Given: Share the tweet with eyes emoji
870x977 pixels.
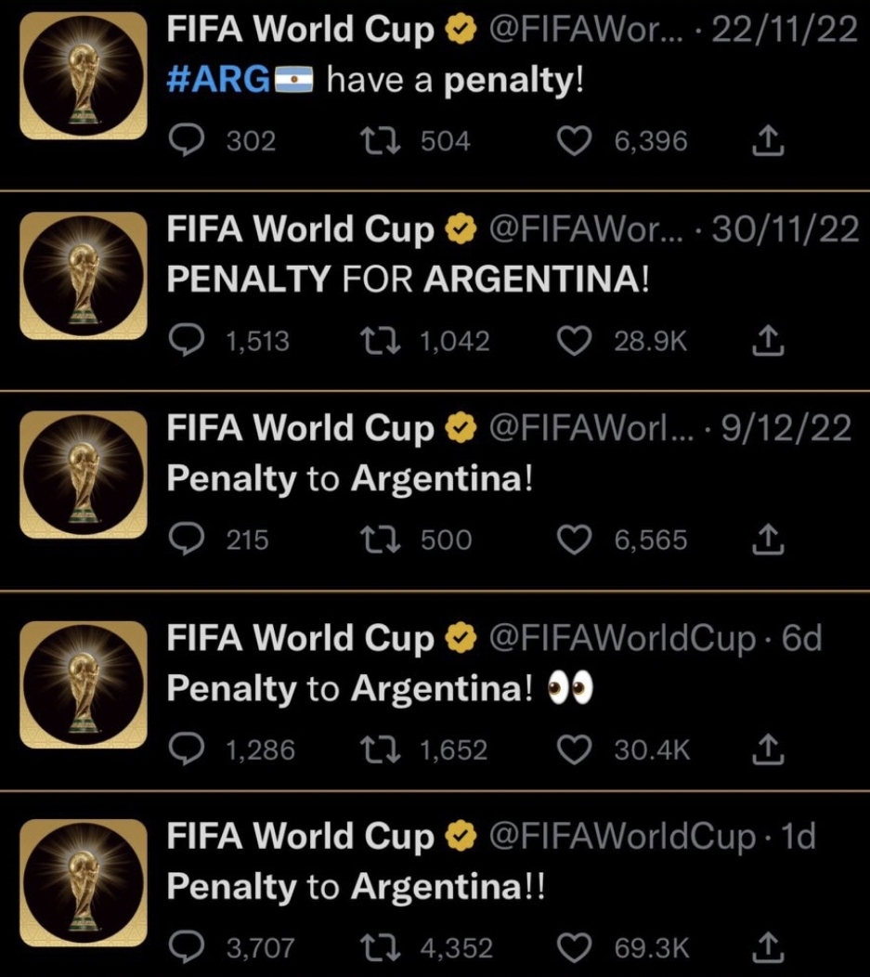Looking at the screenshot, I should coord(768,749).
